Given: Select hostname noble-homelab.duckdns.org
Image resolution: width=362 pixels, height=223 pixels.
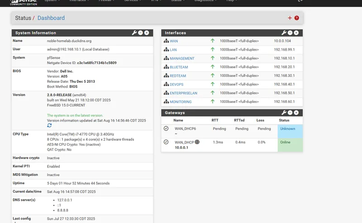Looking at the screenshot, I should (69, 41).
